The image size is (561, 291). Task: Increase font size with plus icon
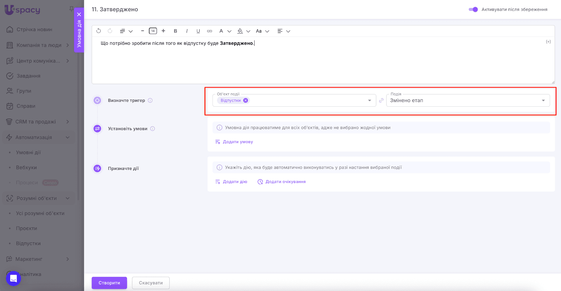tap(163, 31)
